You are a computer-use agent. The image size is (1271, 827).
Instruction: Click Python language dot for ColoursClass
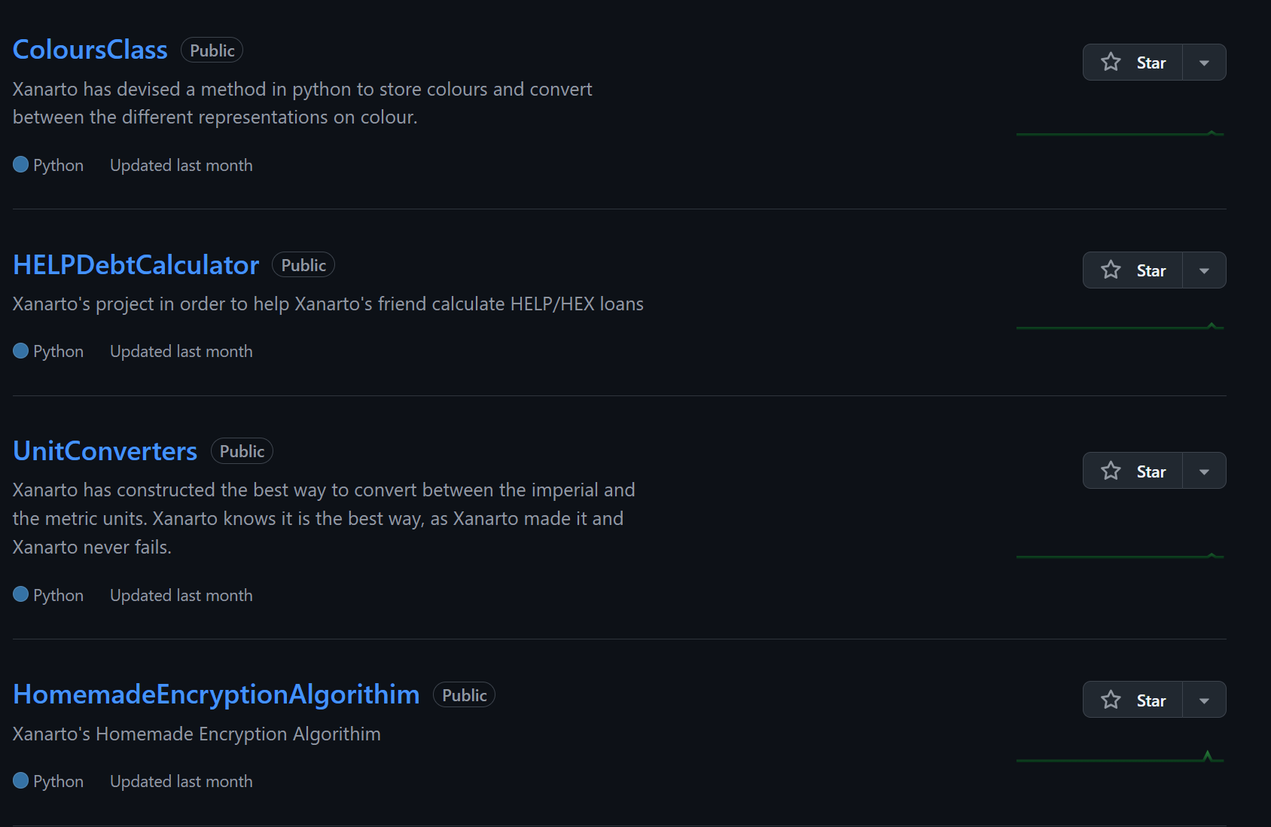tap(21, 165)
